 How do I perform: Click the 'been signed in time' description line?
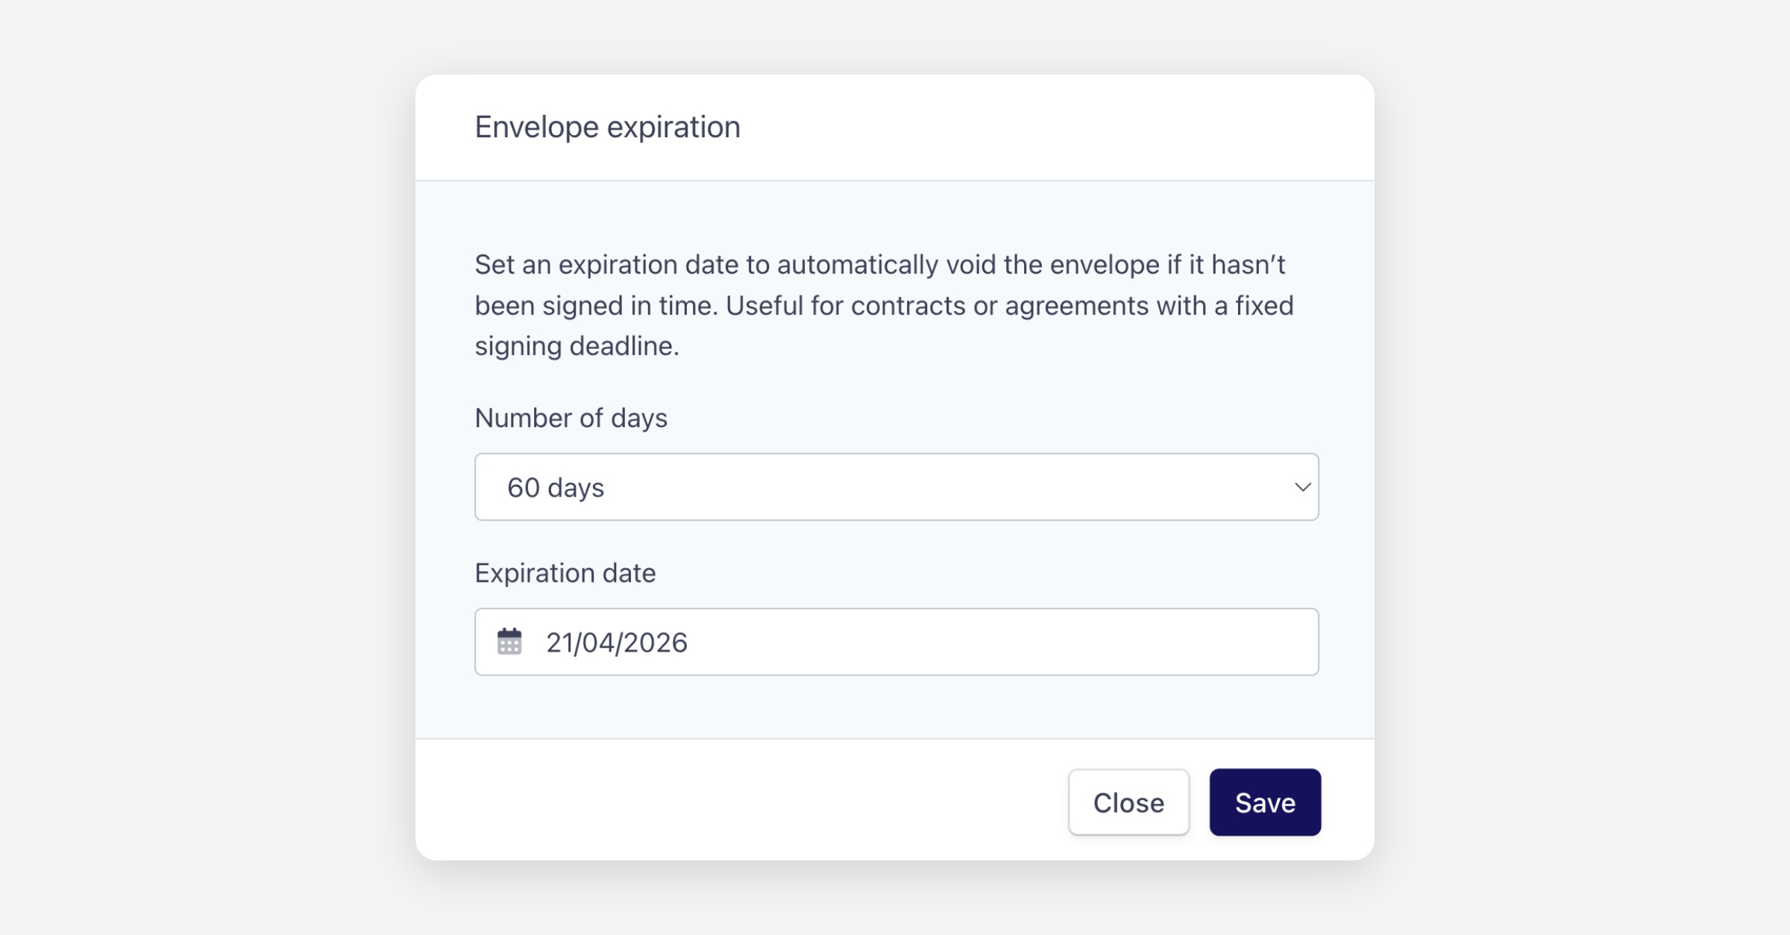(x=884, y=306)
